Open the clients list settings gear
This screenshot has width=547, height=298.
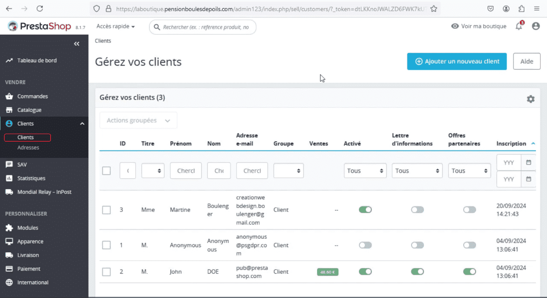531,99
